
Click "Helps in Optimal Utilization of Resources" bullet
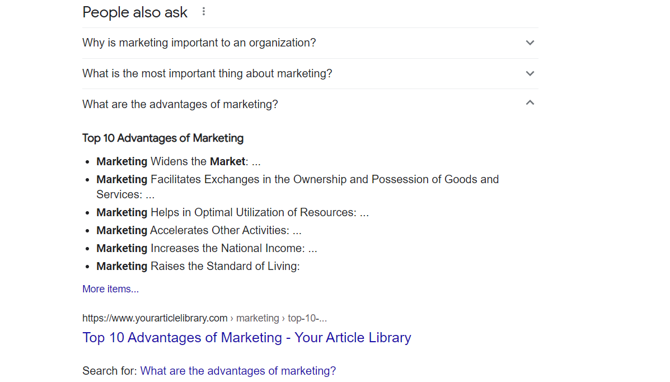[232, 213]
